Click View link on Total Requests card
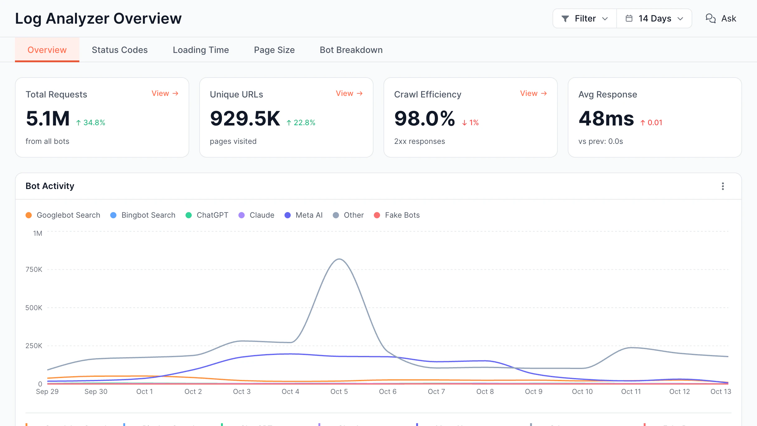757x426 pixels. click(x=165, y=93)
